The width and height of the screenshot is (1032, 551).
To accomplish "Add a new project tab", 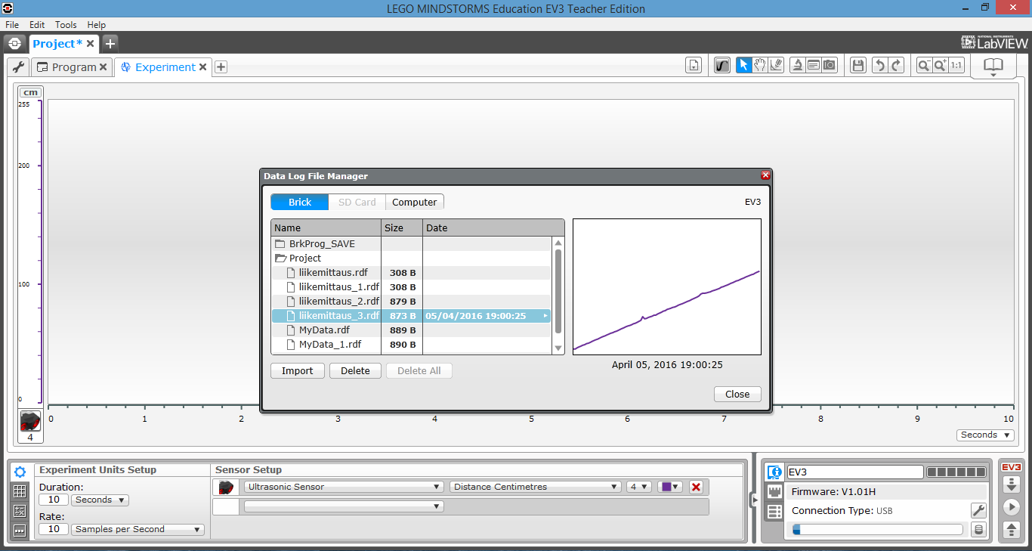I will tap(110, 43).
